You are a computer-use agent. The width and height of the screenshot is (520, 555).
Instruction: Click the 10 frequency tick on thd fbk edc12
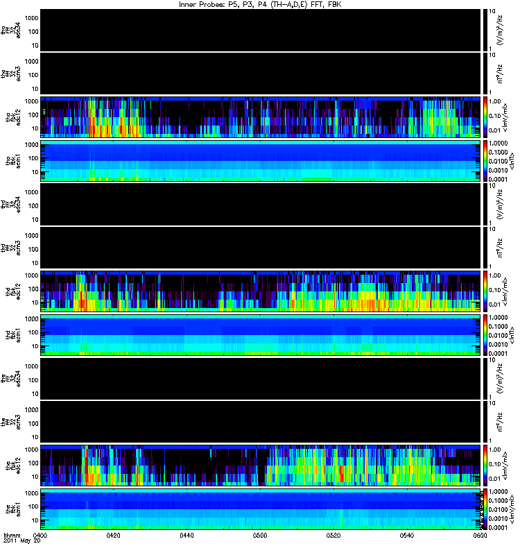[x=35, y=302]
